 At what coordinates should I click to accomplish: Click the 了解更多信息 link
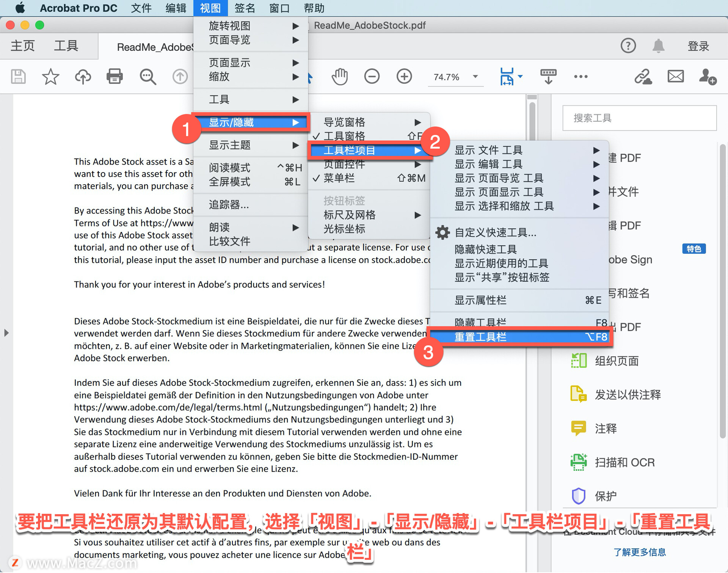click(640, 552)
